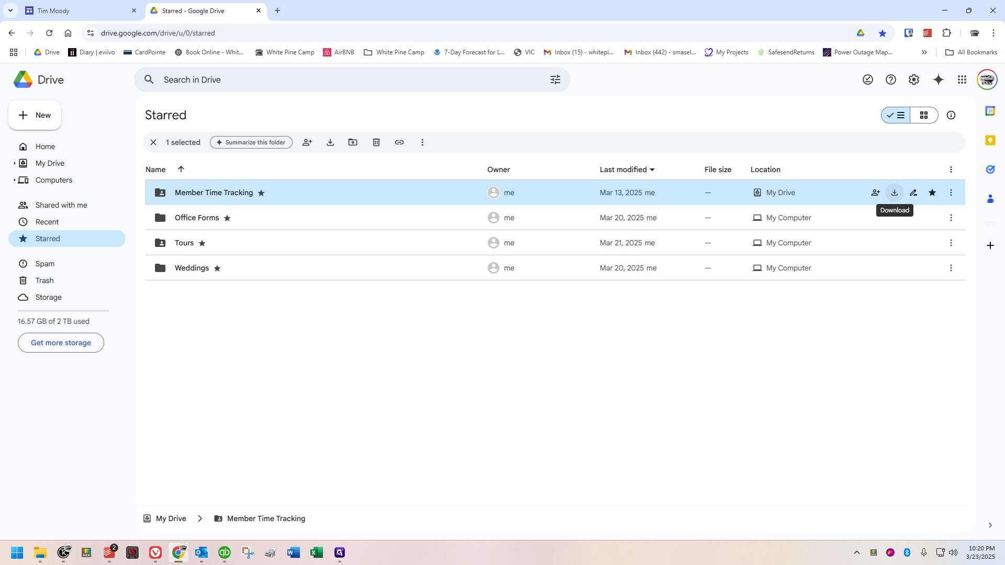Open Google Keep side panel icon
Viewport: 1005px width, 565px height.
pyautogui.click(x=990, y=140)
